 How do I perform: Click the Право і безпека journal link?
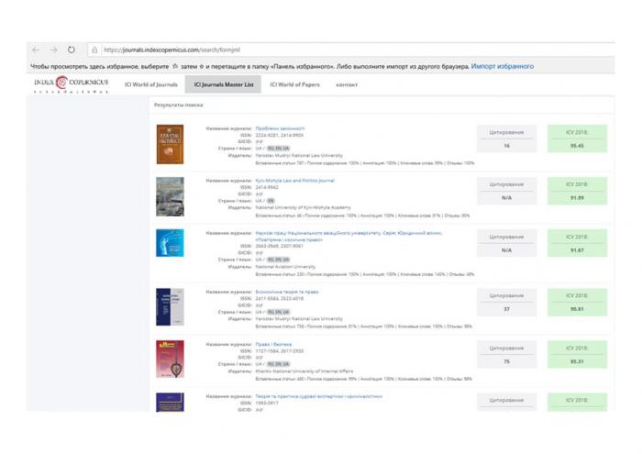273,345
